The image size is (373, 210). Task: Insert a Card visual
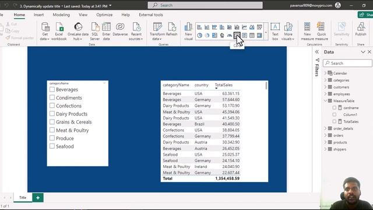tap(237, 36)
